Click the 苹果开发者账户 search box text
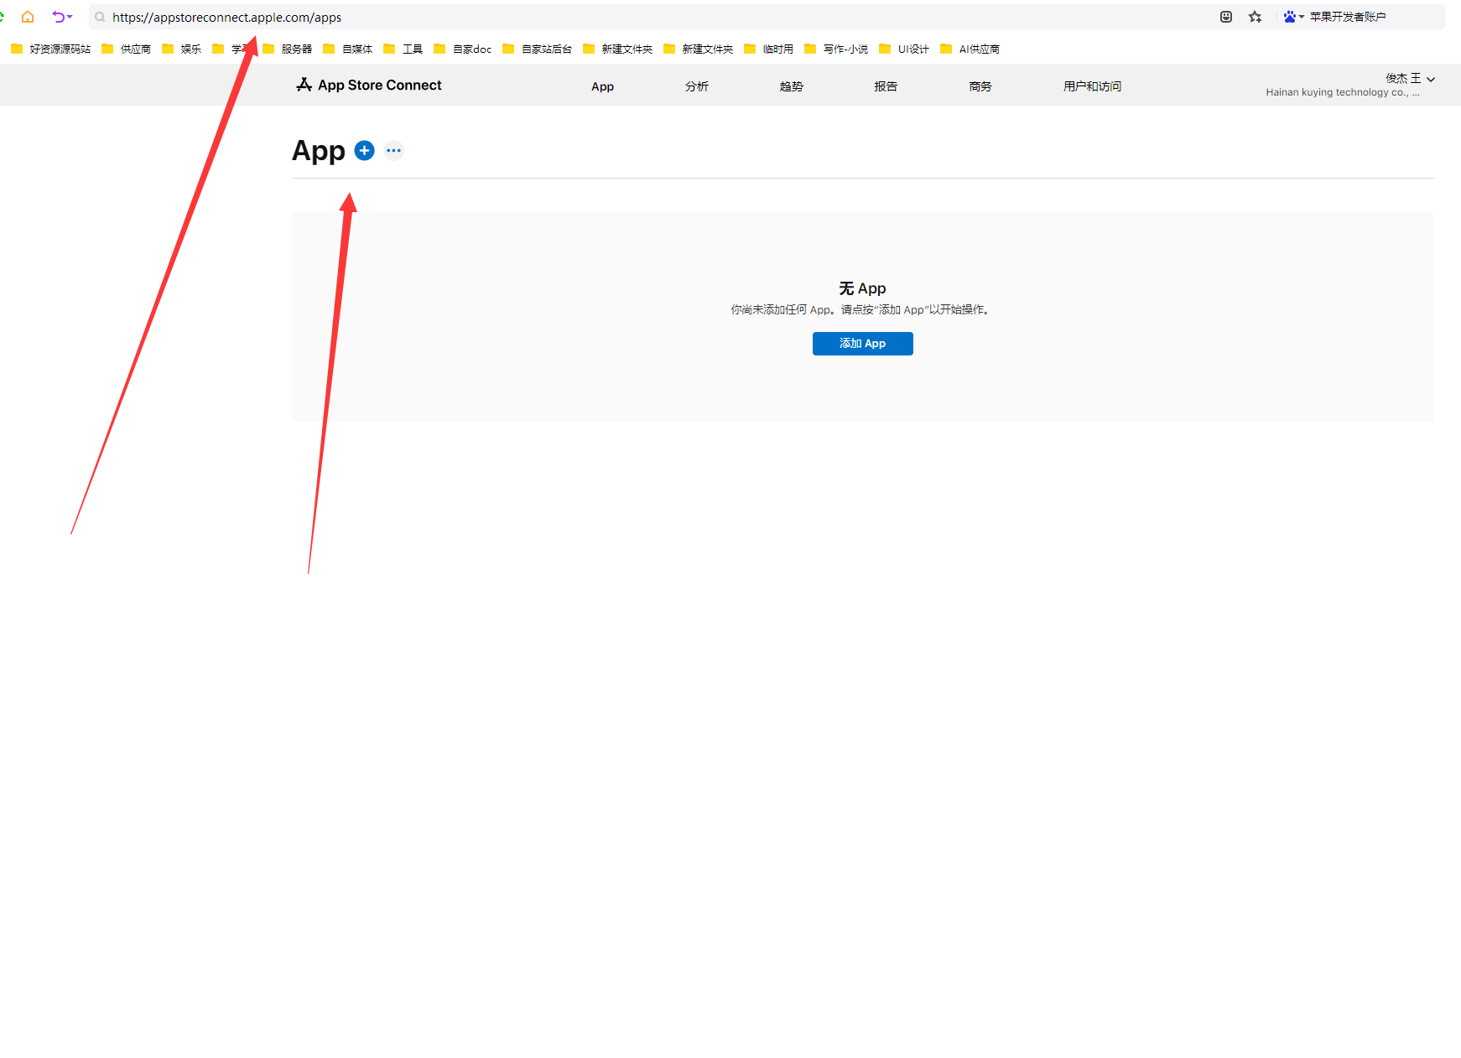Screen dimensions: 1461x1058 point(1348,17)
